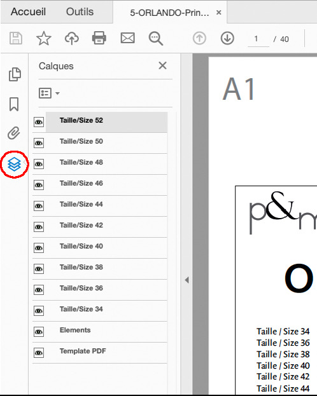Viewport: 317px width, 396px height.
Task: Open attachments paperclip panel
Action: point(14,133)
